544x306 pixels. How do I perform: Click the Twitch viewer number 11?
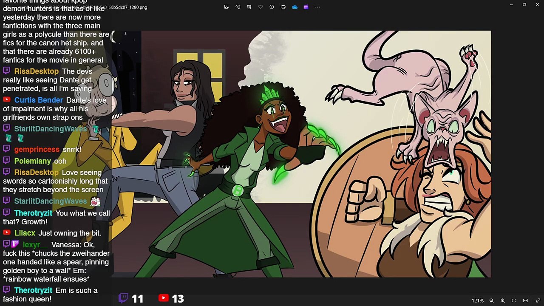point(137,299)
